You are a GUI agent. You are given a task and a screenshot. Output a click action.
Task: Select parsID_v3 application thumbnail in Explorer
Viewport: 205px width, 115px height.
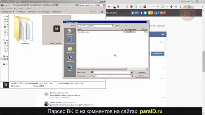coord(56,30)
